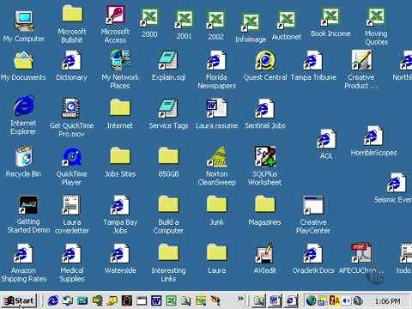
Task: Open the HorribleScopes shortcut
Action: point(373,136)
